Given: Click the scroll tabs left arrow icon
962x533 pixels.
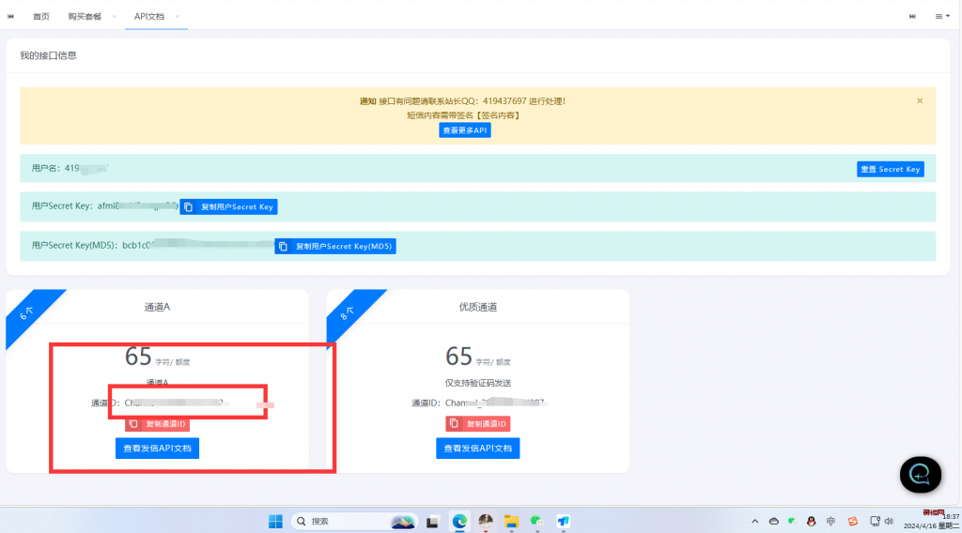Looking at the screenshot, I should pos(11,16).
